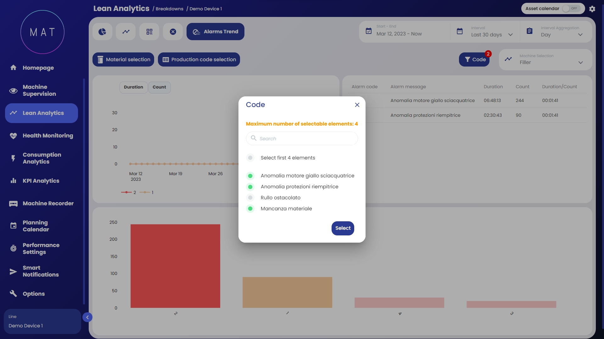
Task: Switch to the Count tab
Action: pyautogui.click(x=159, y=87)
